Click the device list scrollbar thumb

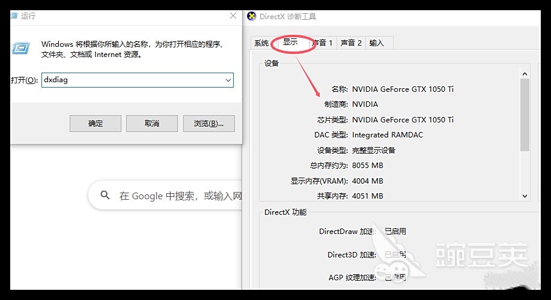tap(525, 114)
